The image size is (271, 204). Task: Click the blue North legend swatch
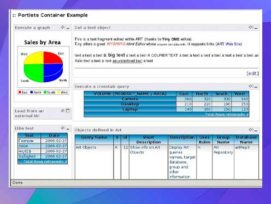32,92
